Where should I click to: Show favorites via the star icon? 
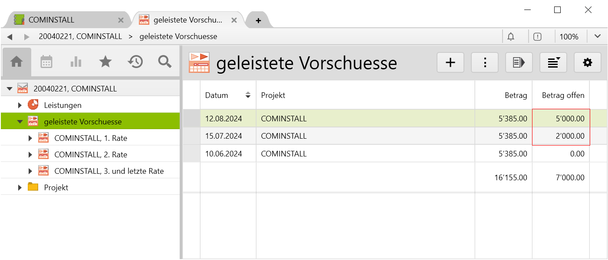[105, 62]
